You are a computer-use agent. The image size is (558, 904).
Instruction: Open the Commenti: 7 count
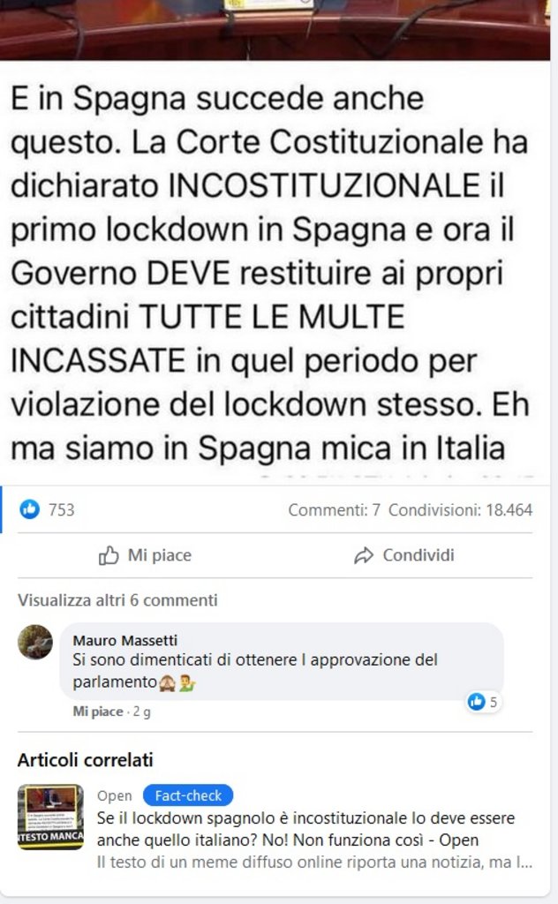(335, 509)
